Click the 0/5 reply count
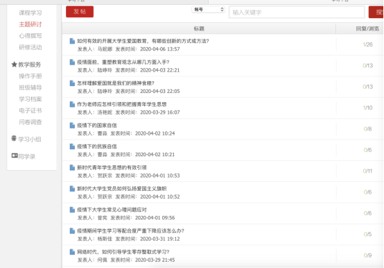Image resolution: width=384 pixels, height=268 pixels. click(x=367, y=234)
